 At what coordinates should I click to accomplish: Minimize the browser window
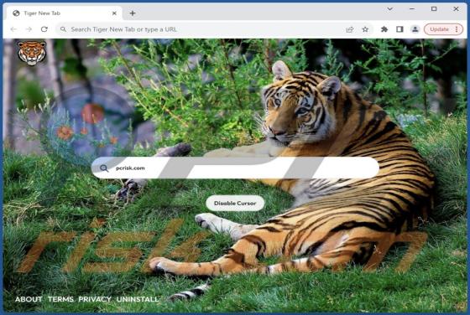[x=412, y=9]
